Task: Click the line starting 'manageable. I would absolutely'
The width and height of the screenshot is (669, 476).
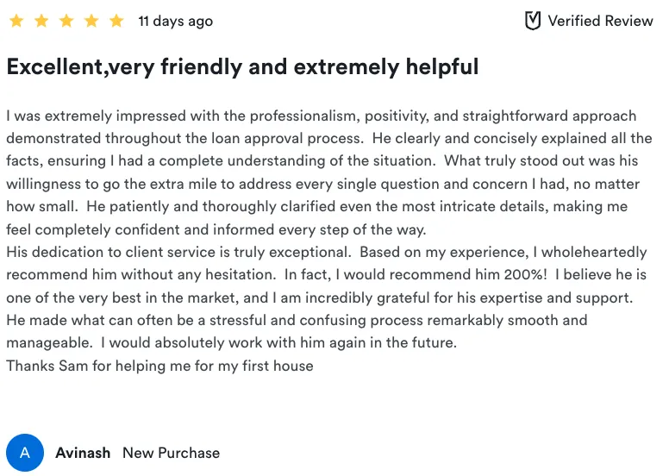Action: click(x=231, y=342)
